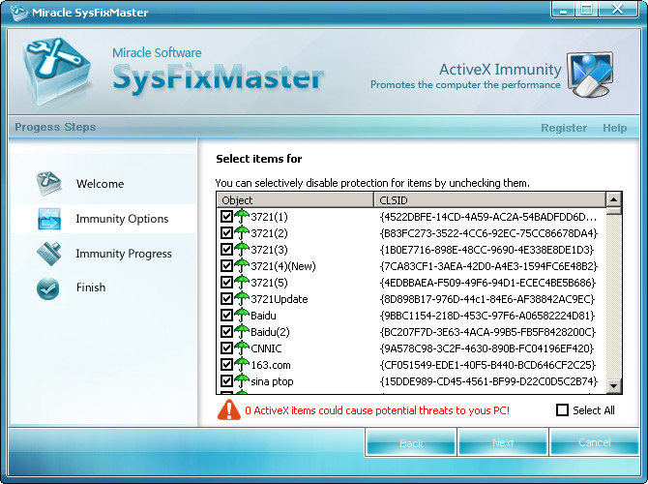
Task: Click the green umbrella icon beside 3721(1)
Action: point(242,217)
